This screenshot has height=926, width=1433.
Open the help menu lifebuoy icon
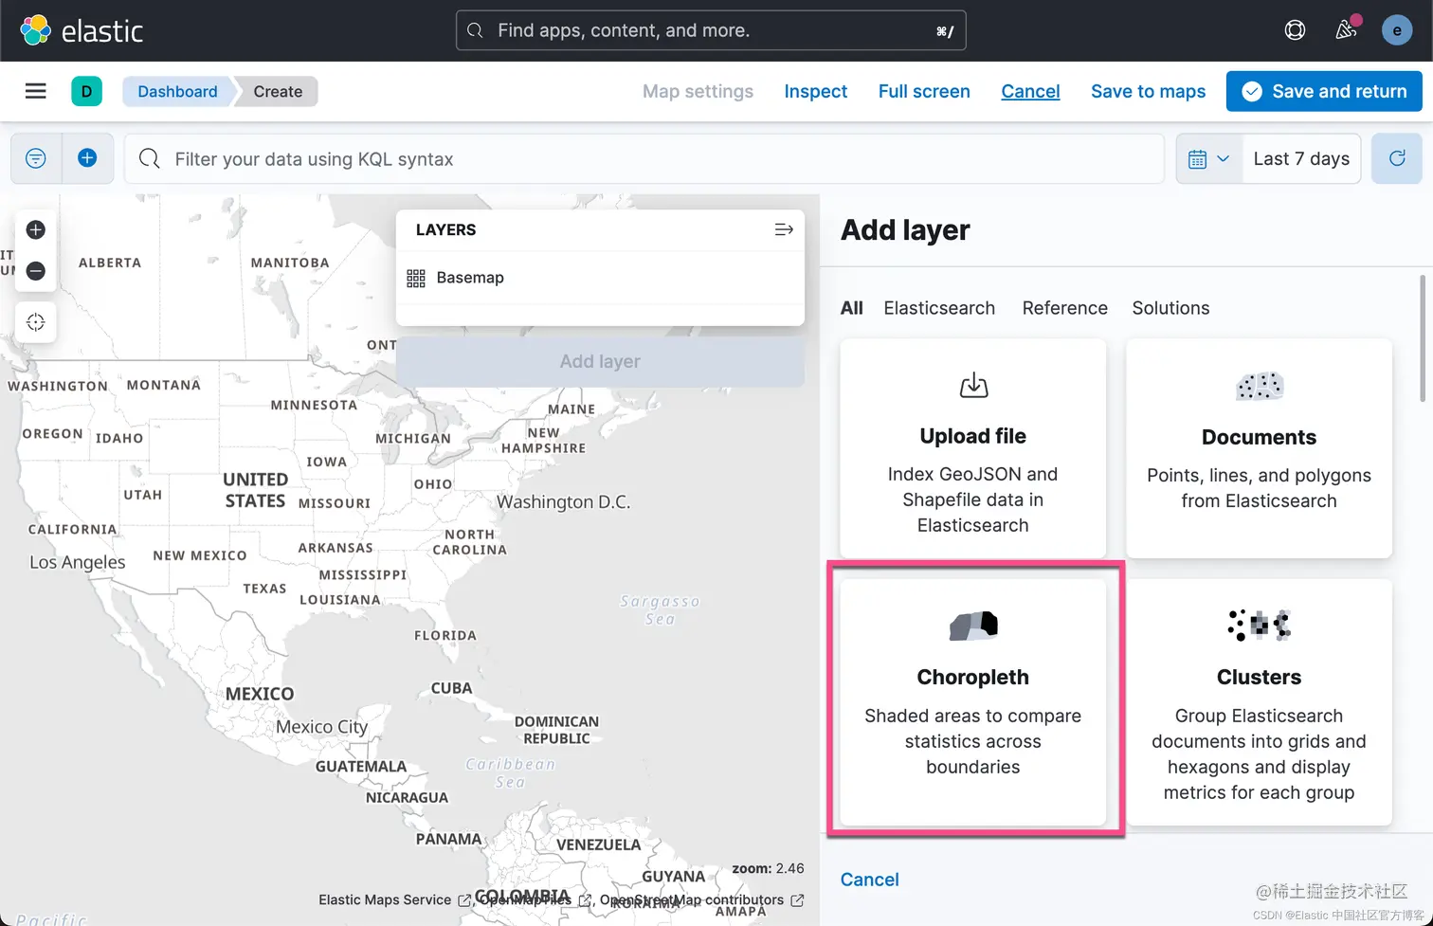click(1295, 30)
